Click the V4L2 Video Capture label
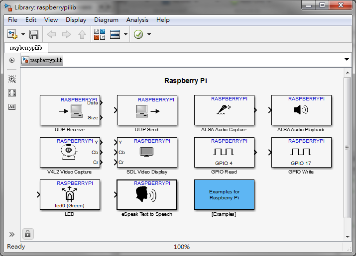This screenshot has width=356, height=256. point(69,172)
